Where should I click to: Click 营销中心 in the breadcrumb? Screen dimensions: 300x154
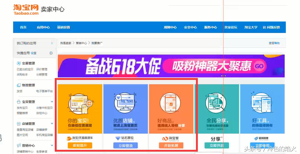81,43
